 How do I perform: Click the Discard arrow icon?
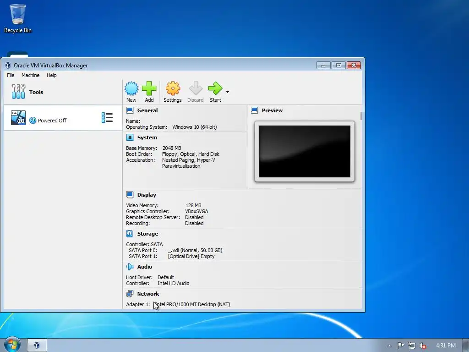196,88
